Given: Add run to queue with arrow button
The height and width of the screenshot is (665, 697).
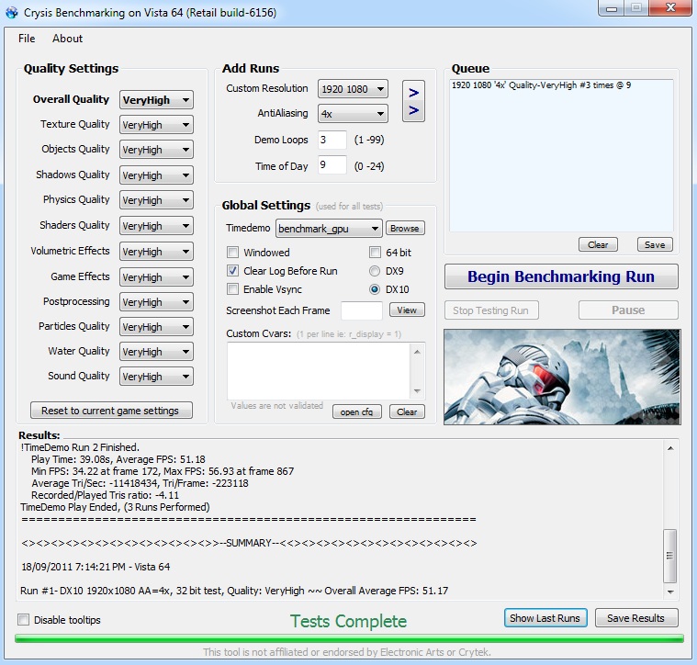Looking at the screenshot, I should (x=413, y=101).
